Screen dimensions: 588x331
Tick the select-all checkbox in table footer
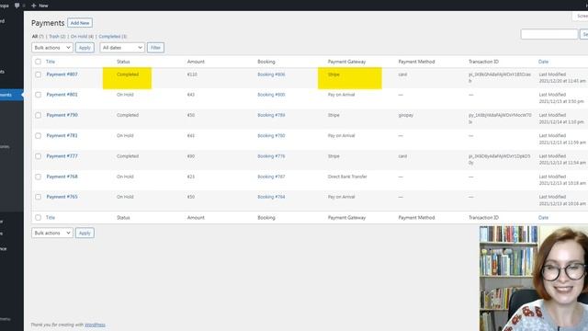click(38, 218)
